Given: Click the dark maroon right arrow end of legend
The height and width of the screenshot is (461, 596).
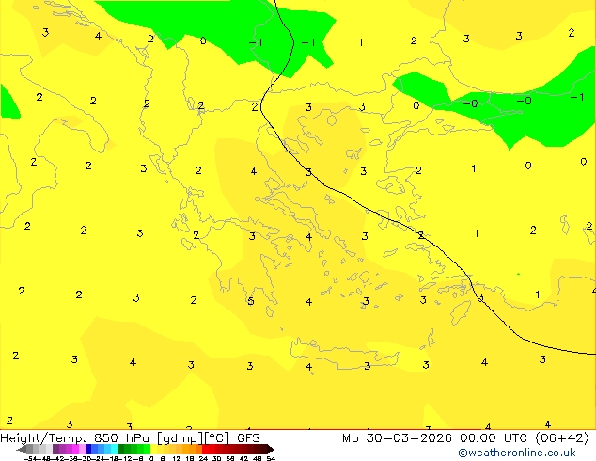Looking at the screenshot, I should (x=270, y=449).
